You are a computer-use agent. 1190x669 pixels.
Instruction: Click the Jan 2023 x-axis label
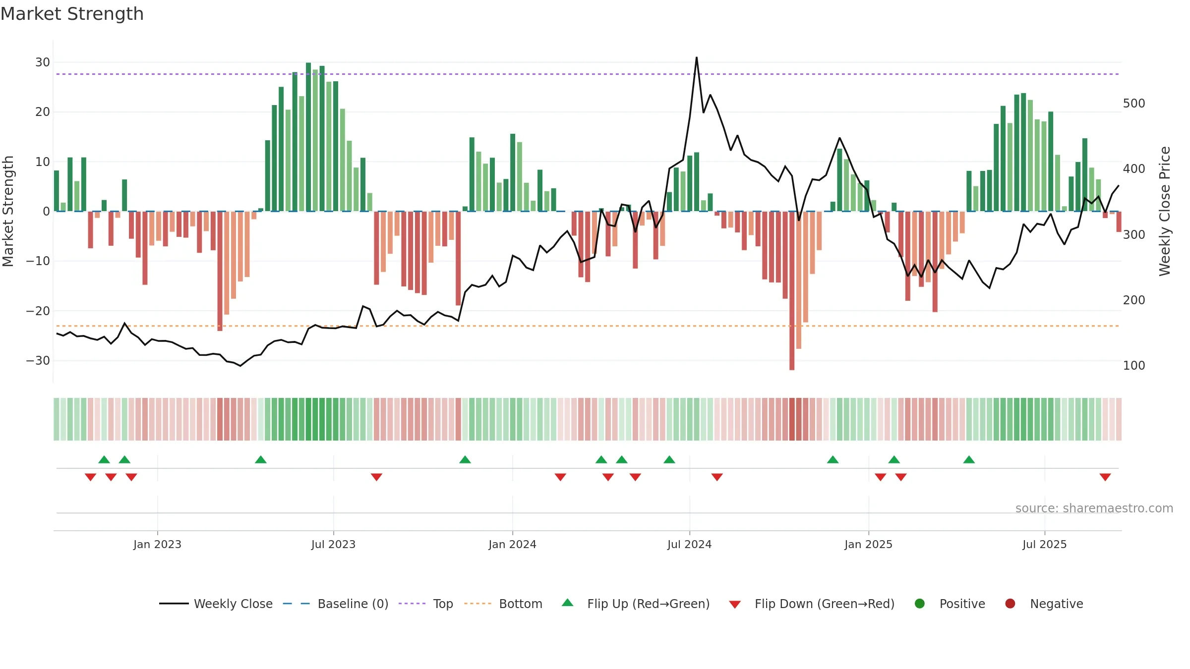(x=157, y=544)
